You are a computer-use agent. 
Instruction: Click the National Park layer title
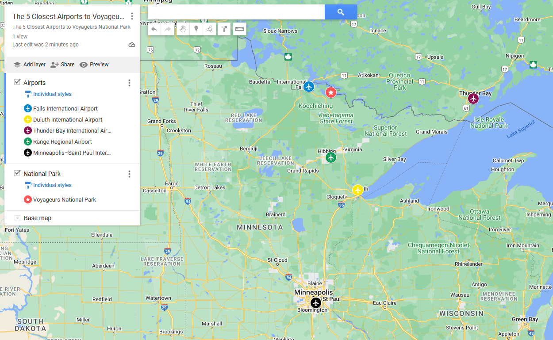(x=42, y=174)
